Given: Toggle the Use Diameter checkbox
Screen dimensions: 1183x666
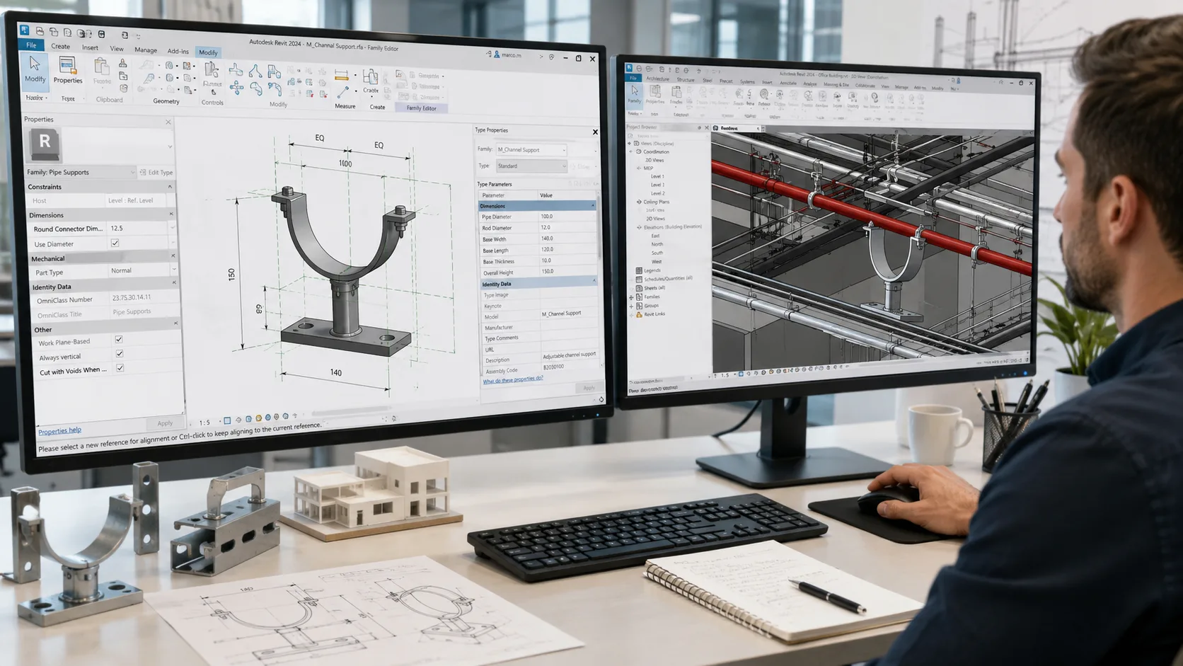Looking at the screenshot, I should click(115, 243).
